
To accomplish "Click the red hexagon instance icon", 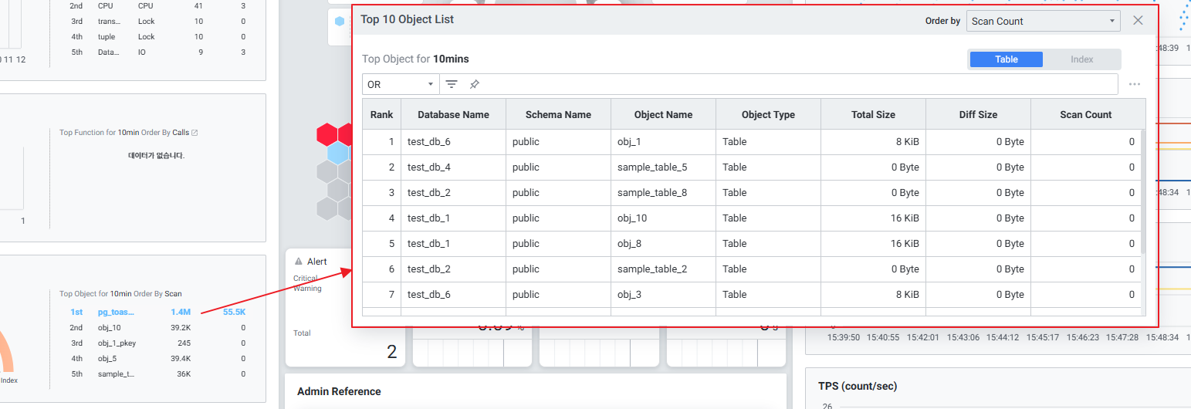I will 327,135.
